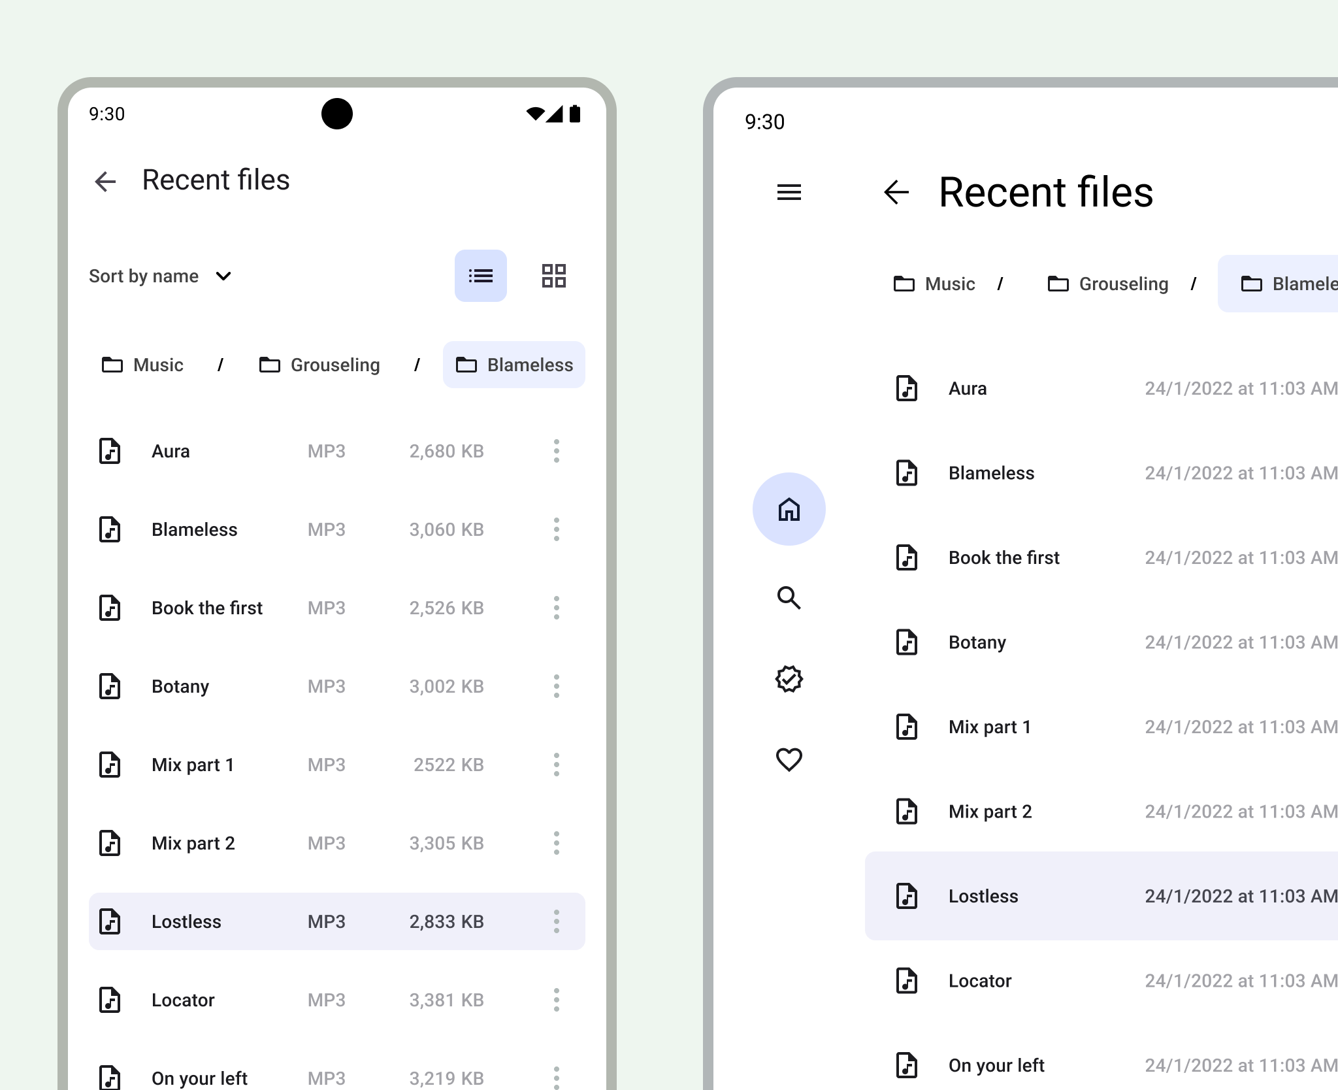Expand the Blameless breadcrumb folder

[x=515, y=365]
